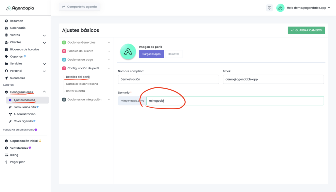Click the Sucursales navigation arrow icon
Screen dimensions: 336x192
(6, 78)
